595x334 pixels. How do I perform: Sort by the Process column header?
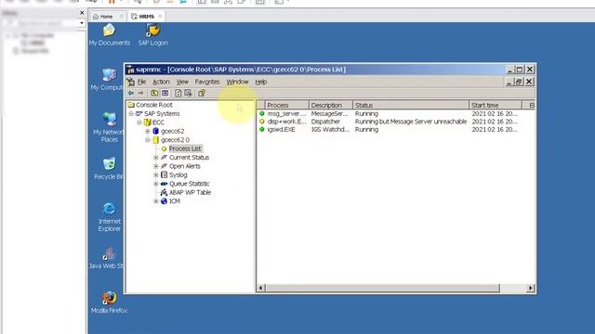(x=287, y=105)
